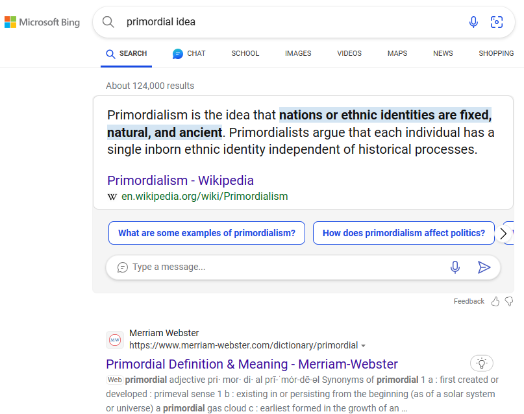Open Primordial Definition & Meaning - Merriam-Webster result

tap(252, 364)
